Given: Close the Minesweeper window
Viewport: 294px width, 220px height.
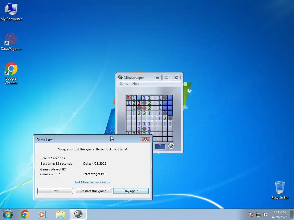Looking at the screenshot, I should [x=176, y=77].
